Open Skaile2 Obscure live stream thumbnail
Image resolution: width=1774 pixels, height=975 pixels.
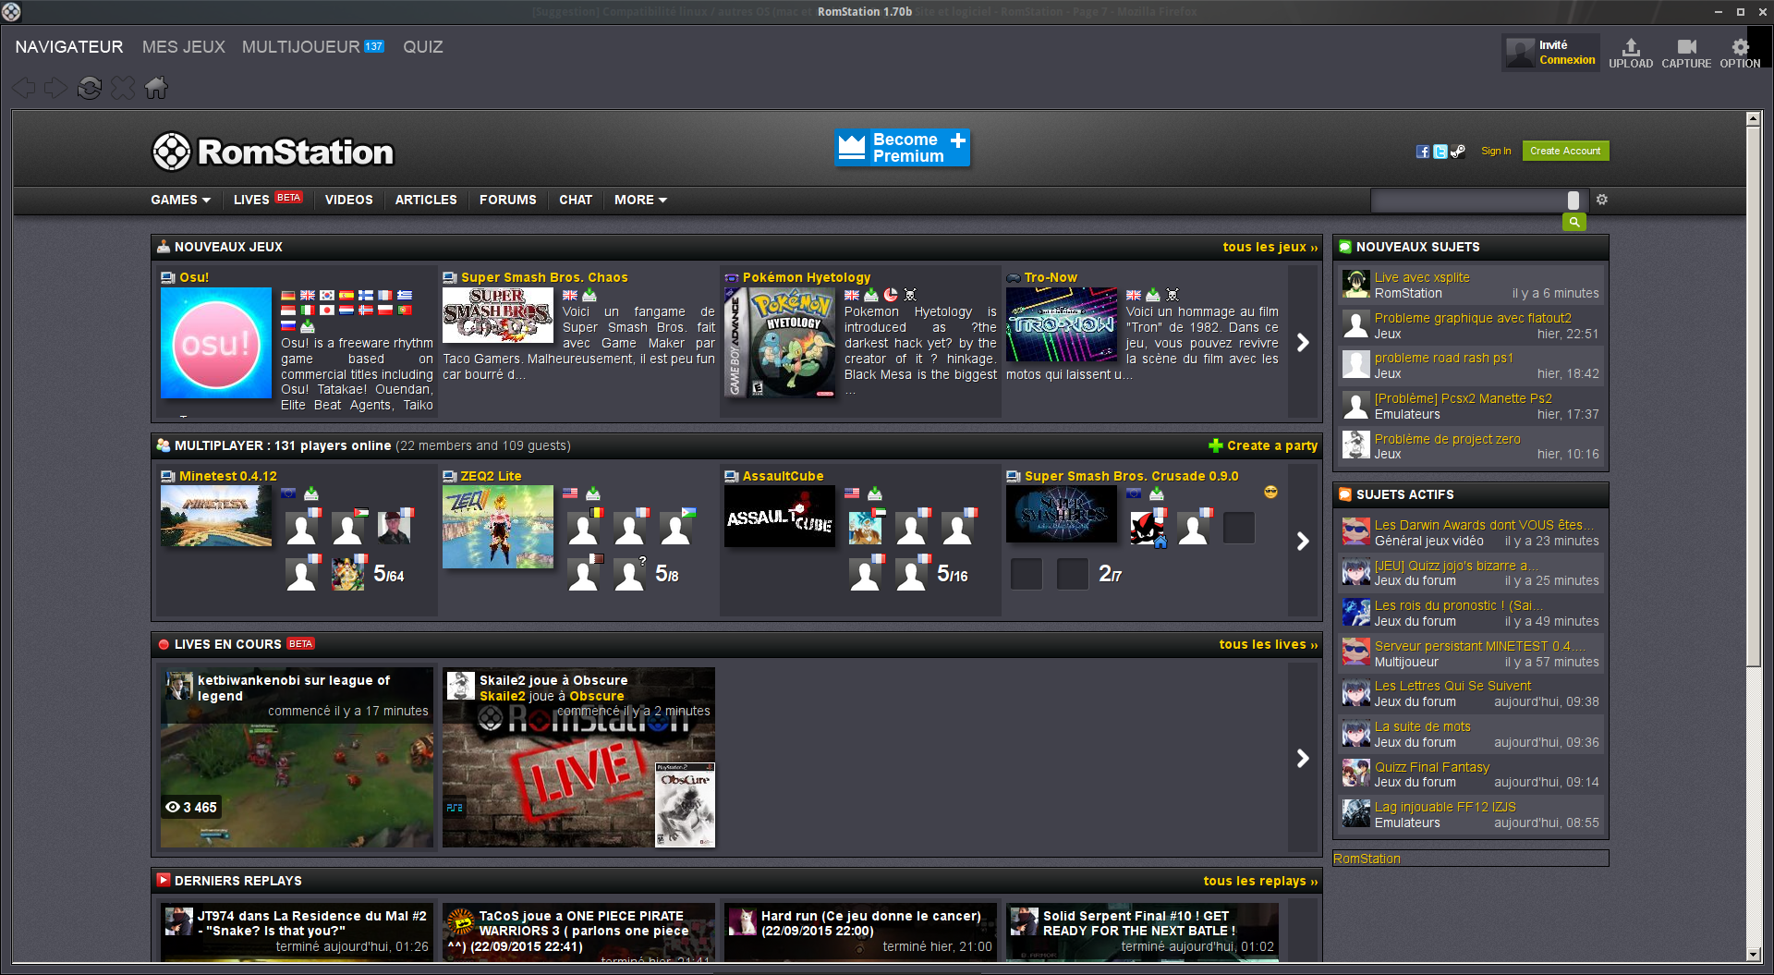[578, 758]
